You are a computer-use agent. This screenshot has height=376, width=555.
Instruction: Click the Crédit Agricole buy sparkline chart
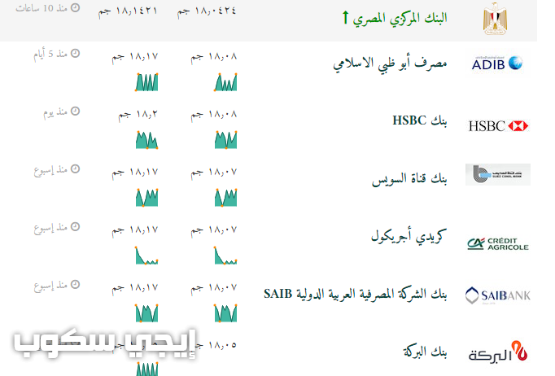pyautogui.click(x=225, y=256)
